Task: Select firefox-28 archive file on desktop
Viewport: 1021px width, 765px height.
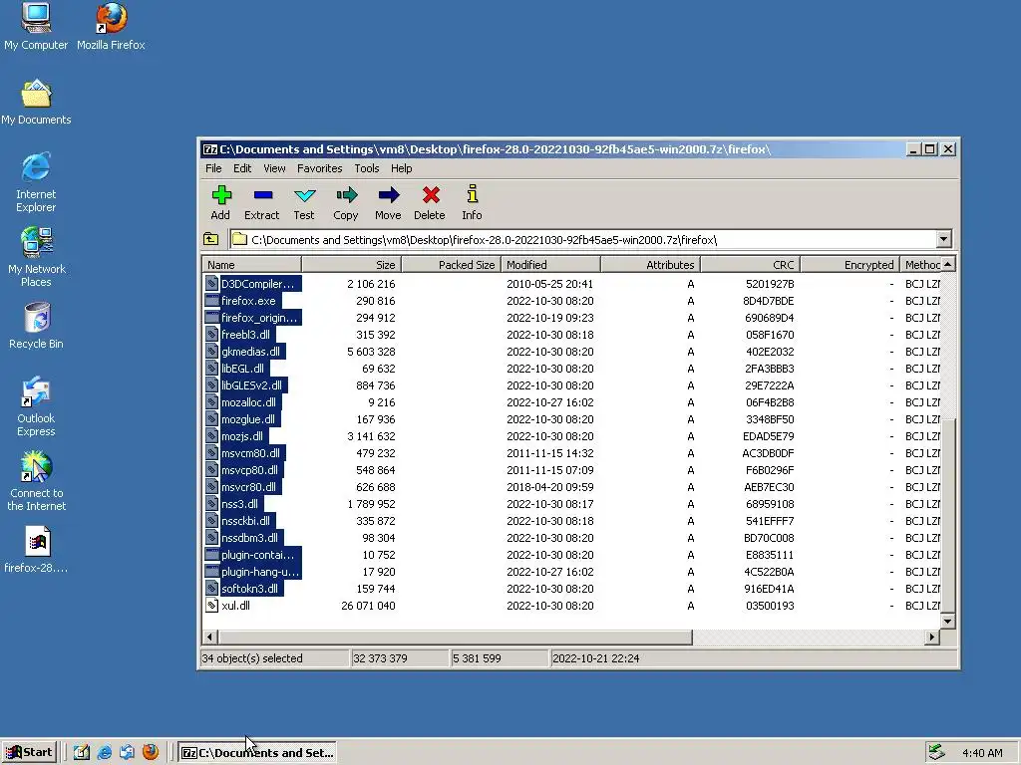Action: click(37, 550)
